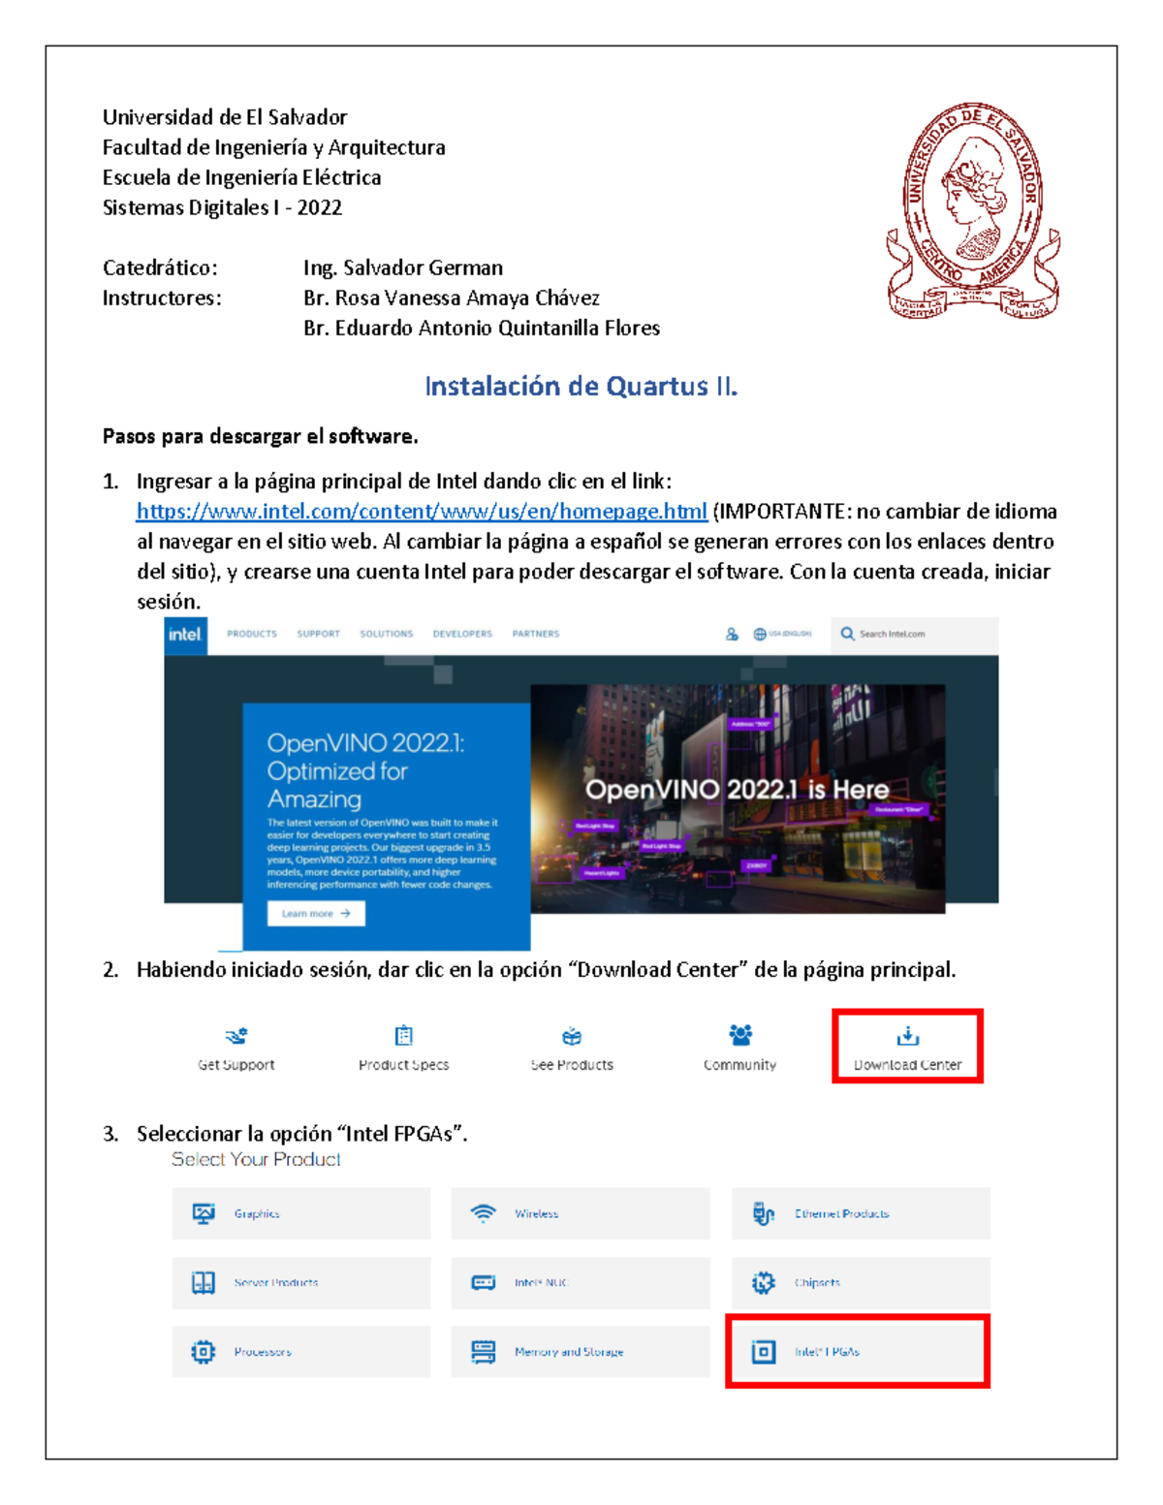
Task: Click the Get Support icon
Action: (236, 1038)
